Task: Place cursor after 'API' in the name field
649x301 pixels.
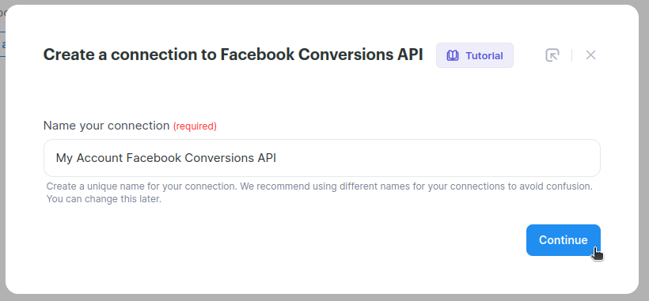Action: pos(277,158)
